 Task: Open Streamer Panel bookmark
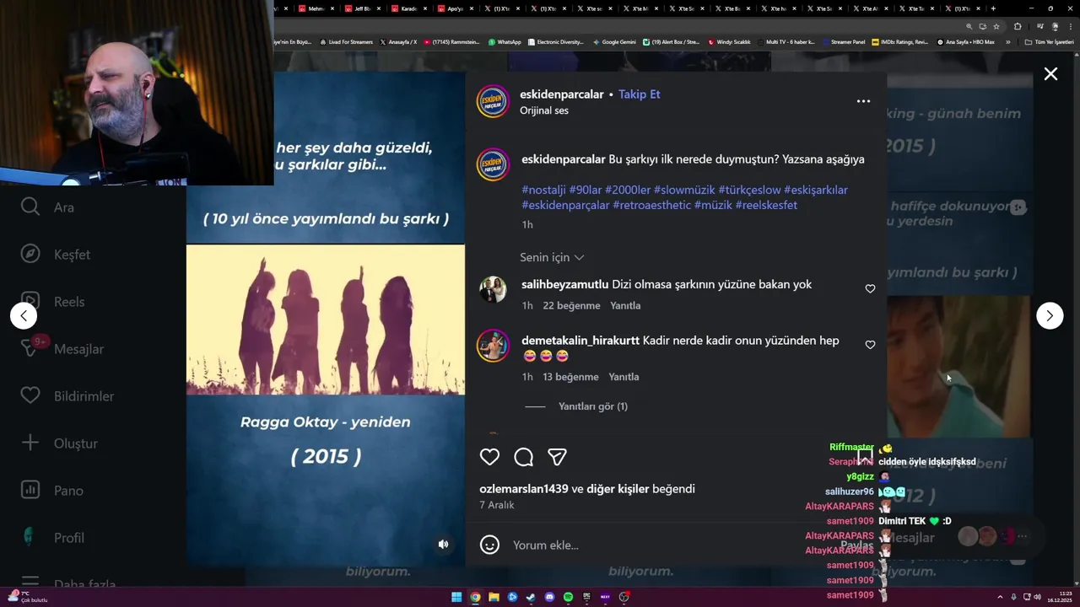point(844,41)
